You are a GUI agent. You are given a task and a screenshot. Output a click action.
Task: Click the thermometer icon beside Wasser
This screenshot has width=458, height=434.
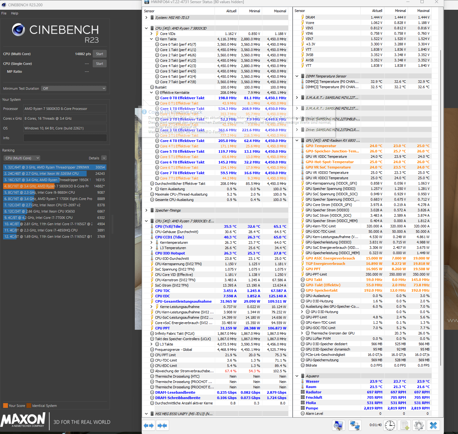tap(303, 381)
